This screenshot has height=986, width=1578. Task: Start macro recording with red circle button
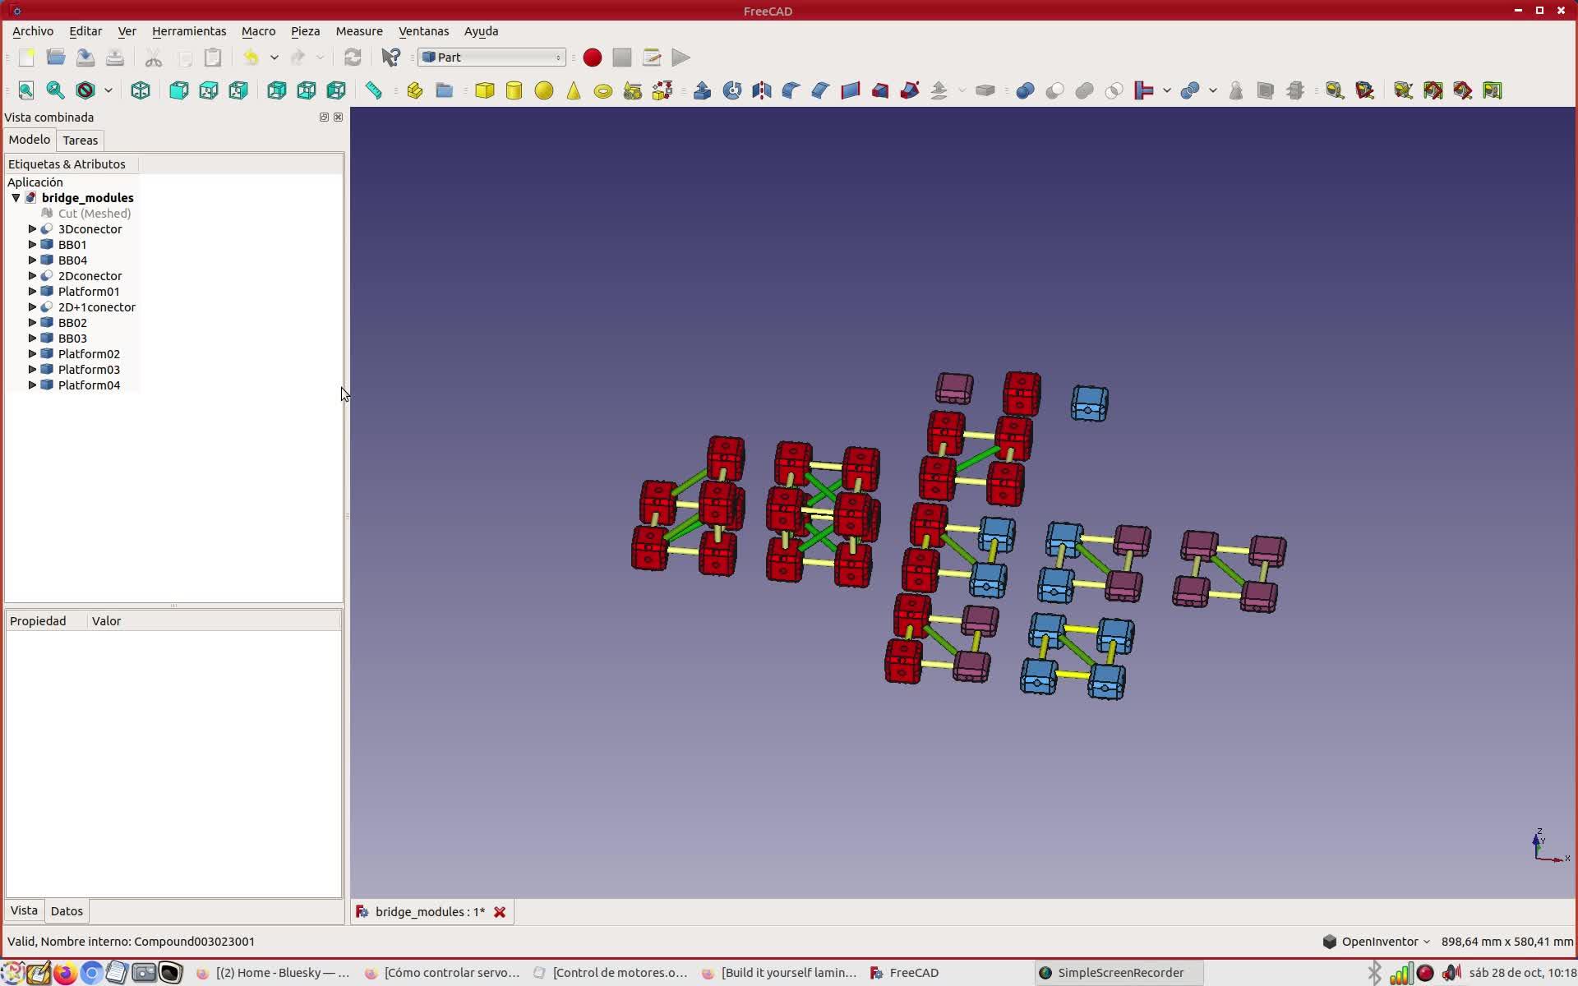[x=592, y=58]
